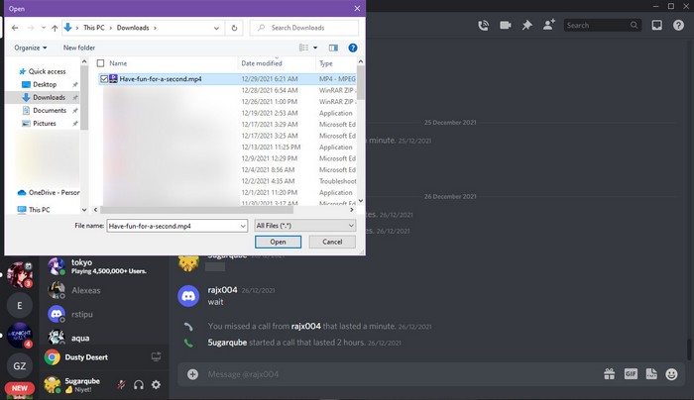Click the plus attach button in message bar
This screenshot has height=400, width=694.
(x=192, y=374)
